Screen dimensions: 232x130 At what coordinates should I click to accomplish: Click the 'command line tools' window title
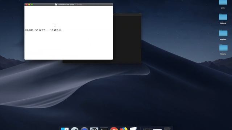click(x=66, y=5)
